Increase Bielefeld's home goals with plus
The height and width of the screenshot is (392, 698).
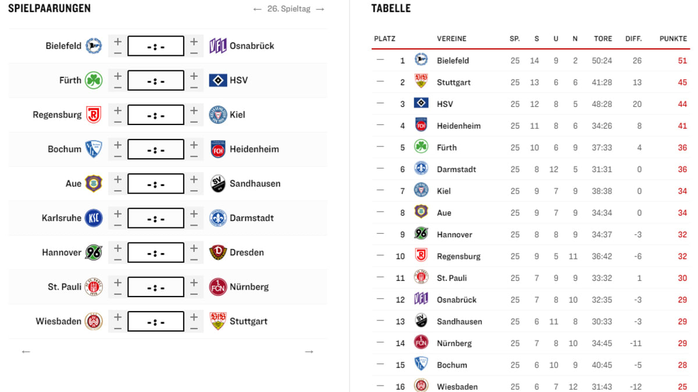(x=117, y=41)
